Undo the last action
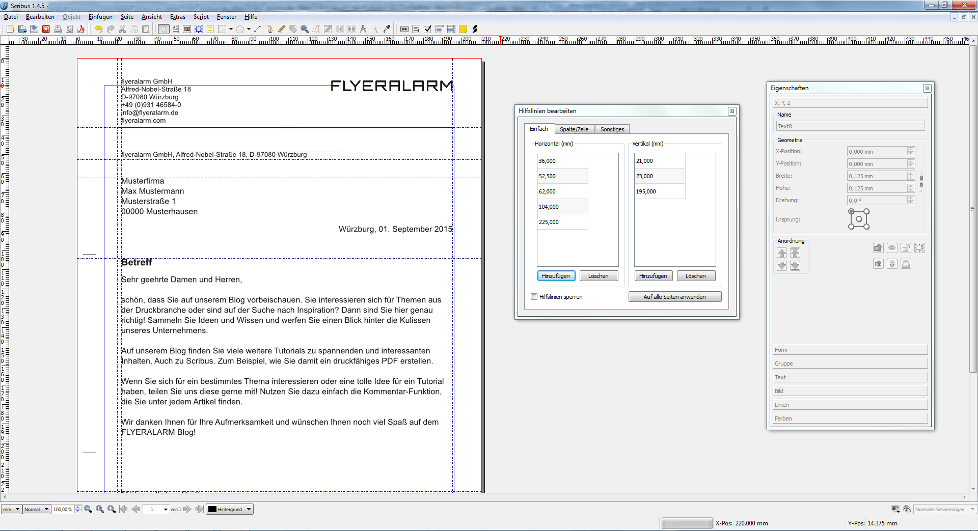 [x=98, y=29]
